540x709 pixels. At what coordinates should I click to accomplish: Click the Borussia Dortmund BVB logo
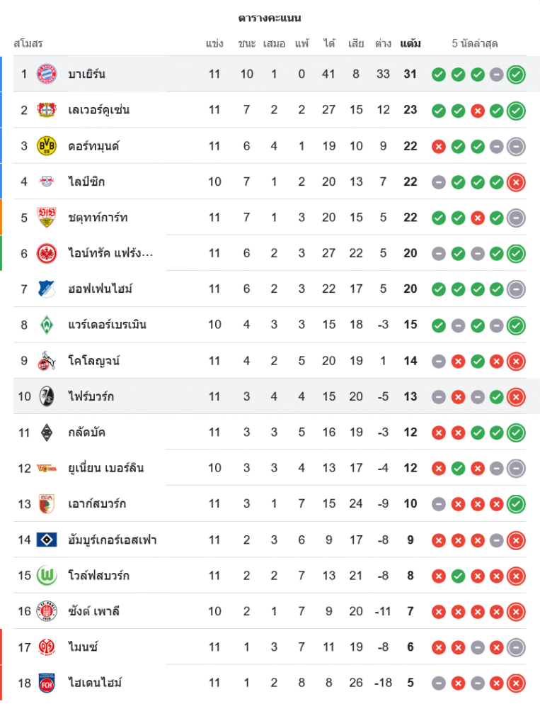point(47,146)
